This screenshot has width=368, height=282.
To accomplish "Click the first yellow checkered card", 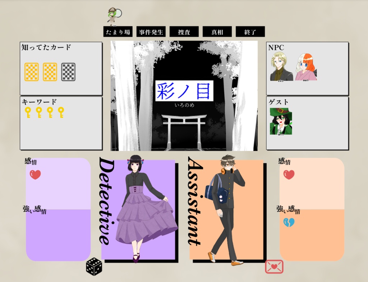I will coord(32,72).
